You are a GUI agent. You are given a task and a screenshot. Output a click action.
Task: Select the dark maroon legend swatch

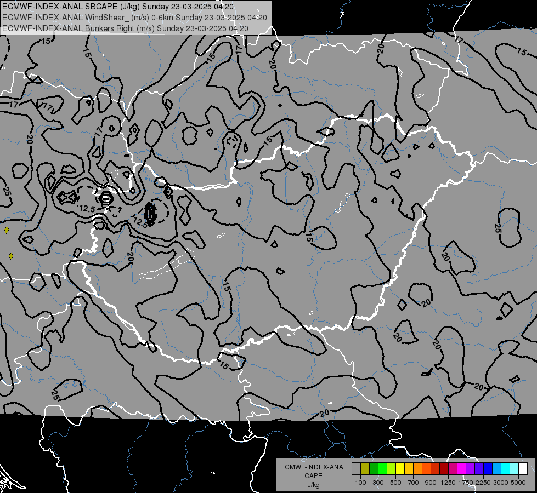click(x=444, y=468)
